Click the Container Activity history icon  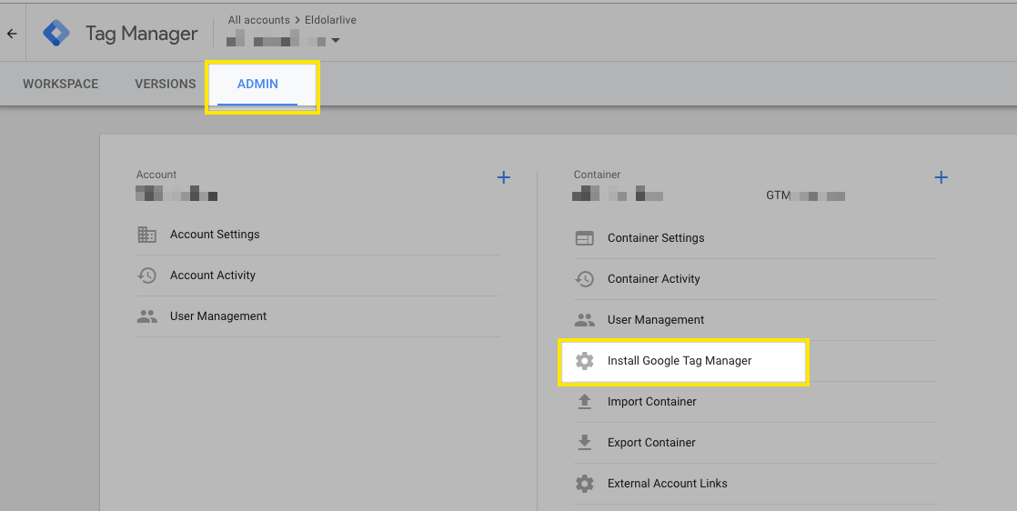pos(584,279)
